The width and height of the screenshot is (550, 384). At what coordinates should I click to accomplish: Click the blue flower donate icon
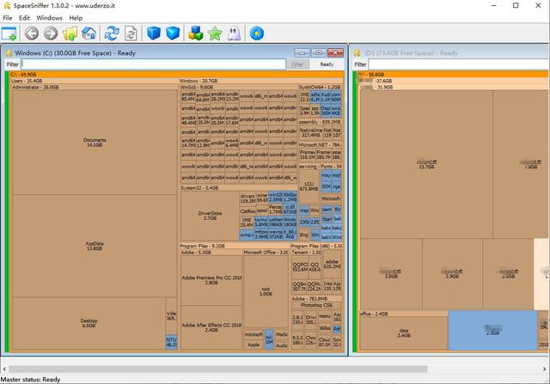click(x=256, y=34)
